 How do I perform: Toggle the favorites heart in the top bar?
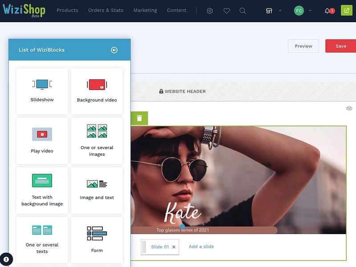(227, 10)
